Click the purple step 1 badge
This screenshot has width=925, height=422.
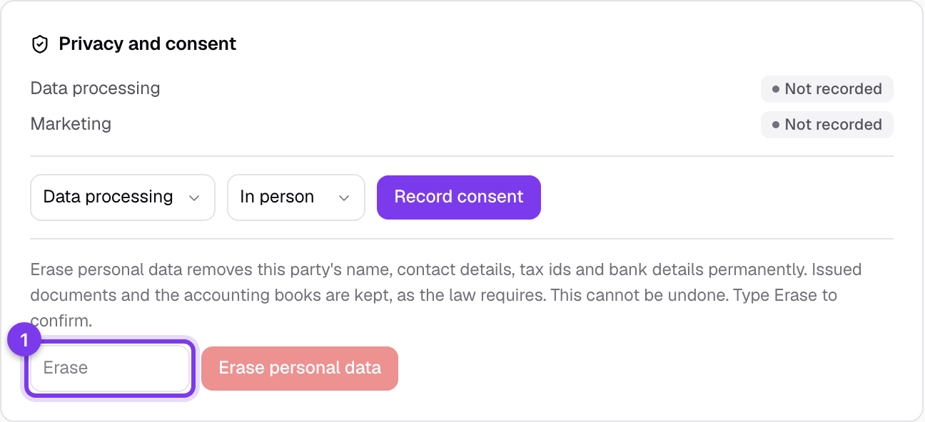click(x=25, y=341)
